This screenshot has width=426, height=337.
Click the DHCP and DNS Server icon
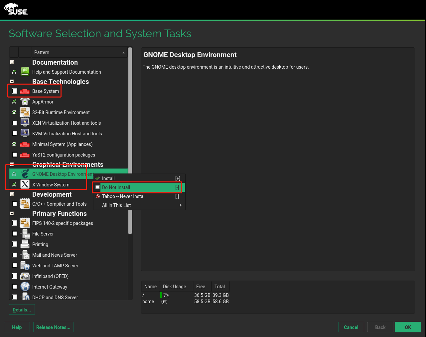[x=25, y=297]
